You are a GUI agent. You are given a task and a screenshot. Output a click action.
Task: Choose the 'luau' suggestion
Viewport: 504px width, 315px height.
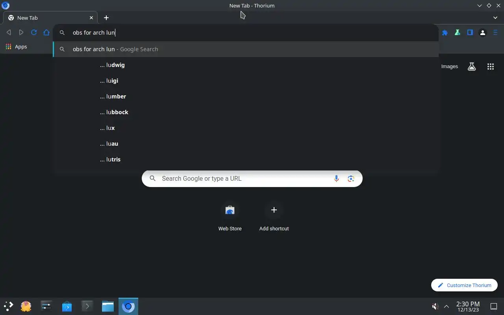[246, 144]
